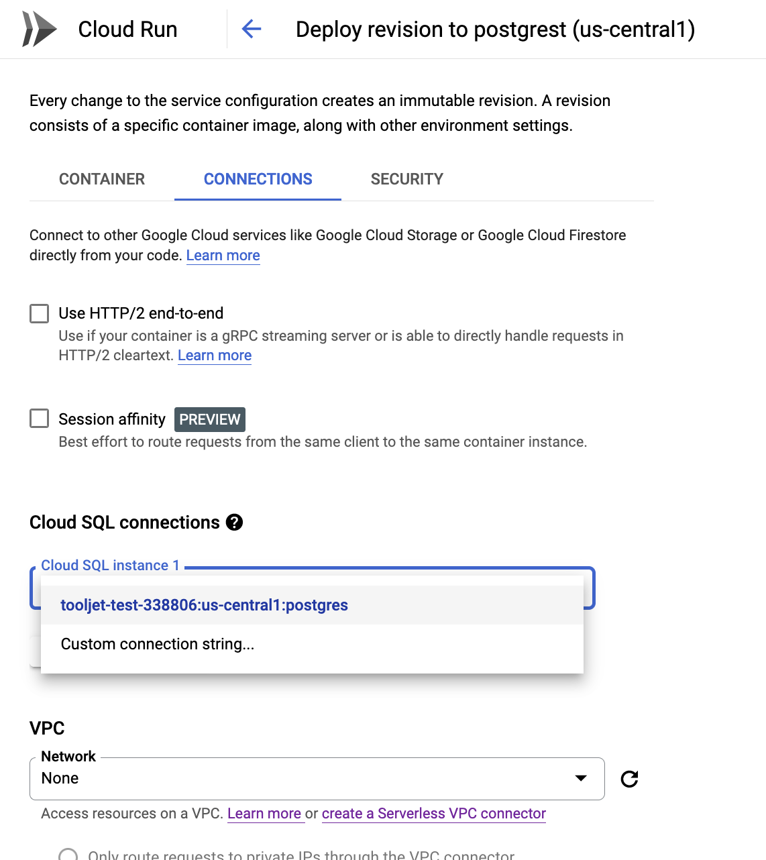The height and width of the screenshot is (860, 766).
Task: Expand the VPC Network dropdown
Action: 317,779
